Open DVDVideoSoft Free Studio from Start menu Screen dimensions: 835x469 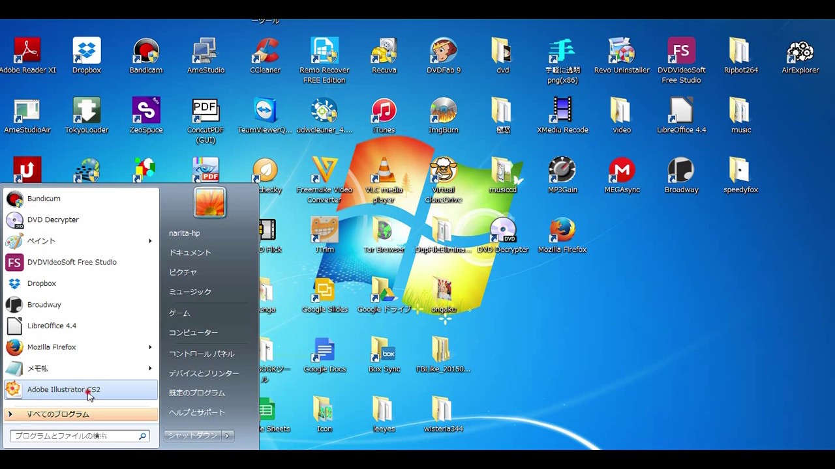point(81,262)
